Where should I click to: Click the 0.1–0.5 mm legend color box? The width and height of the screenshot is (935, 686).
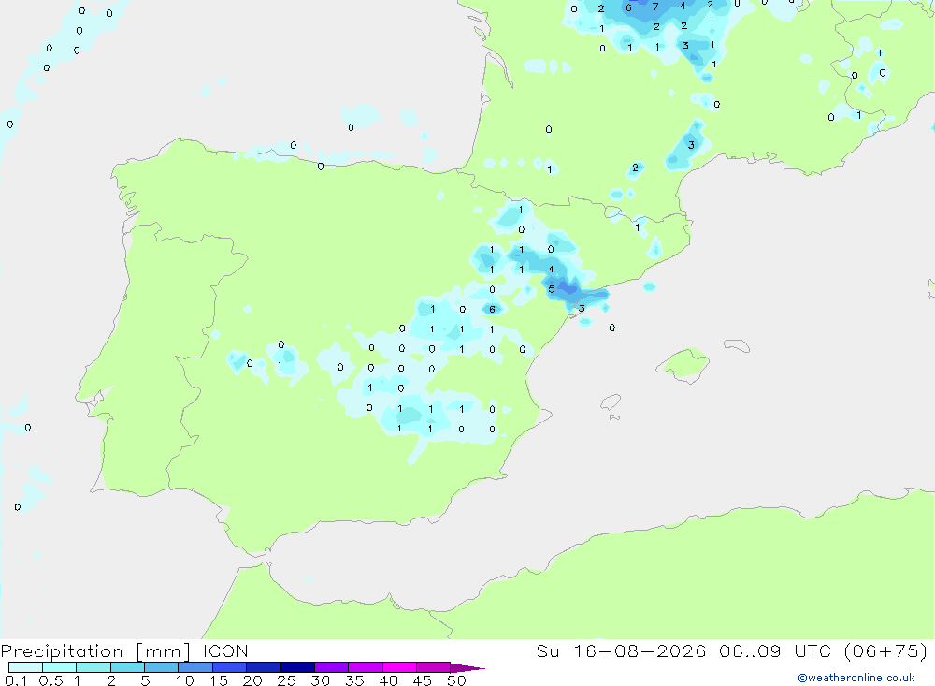(25, 667)
